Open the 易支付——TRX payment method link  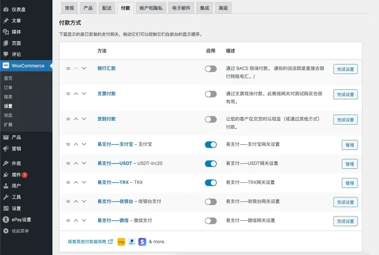(113, 182)
